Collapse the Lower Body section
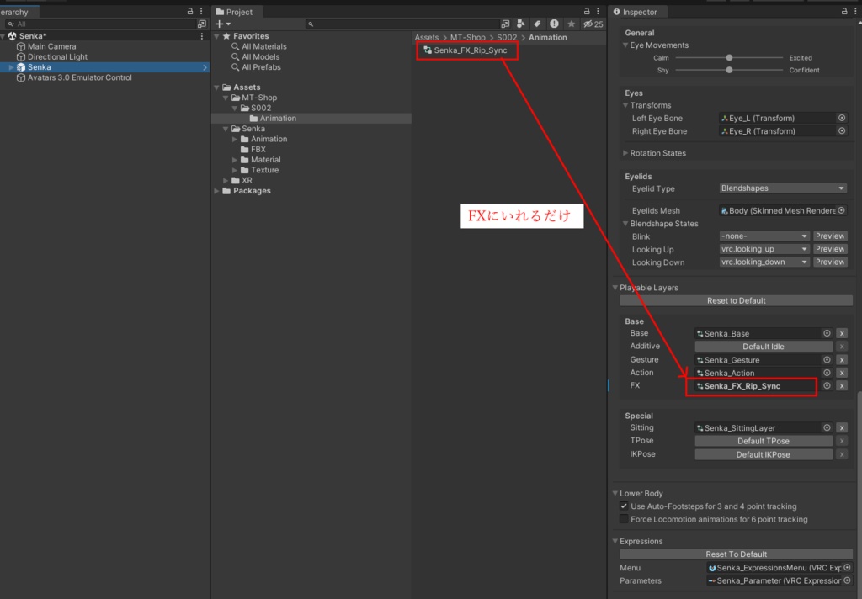The image size is (862, 599). point(615,494)
